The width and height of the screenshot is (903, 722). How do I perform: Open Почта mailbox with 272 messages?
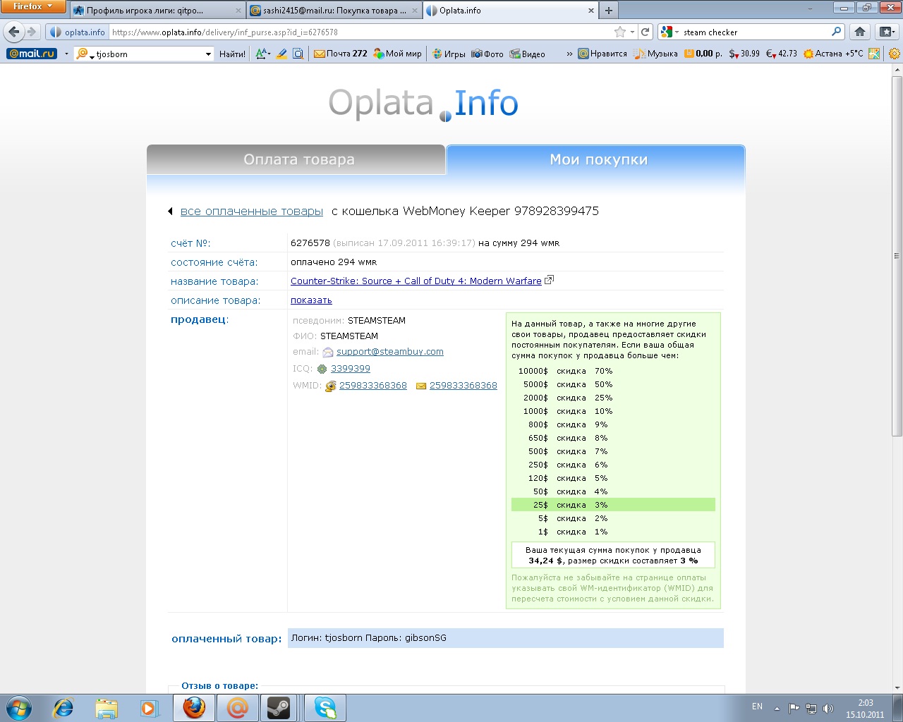click(340, 54)
